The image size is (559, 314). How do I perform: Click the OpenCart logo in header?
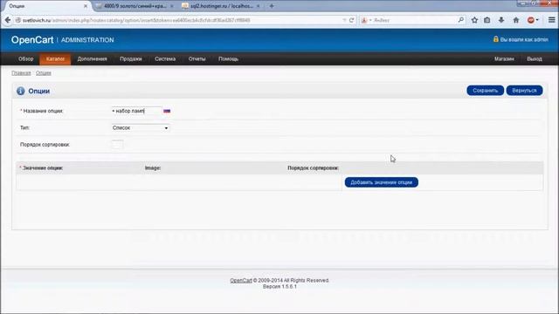click(x=32, y=40)
